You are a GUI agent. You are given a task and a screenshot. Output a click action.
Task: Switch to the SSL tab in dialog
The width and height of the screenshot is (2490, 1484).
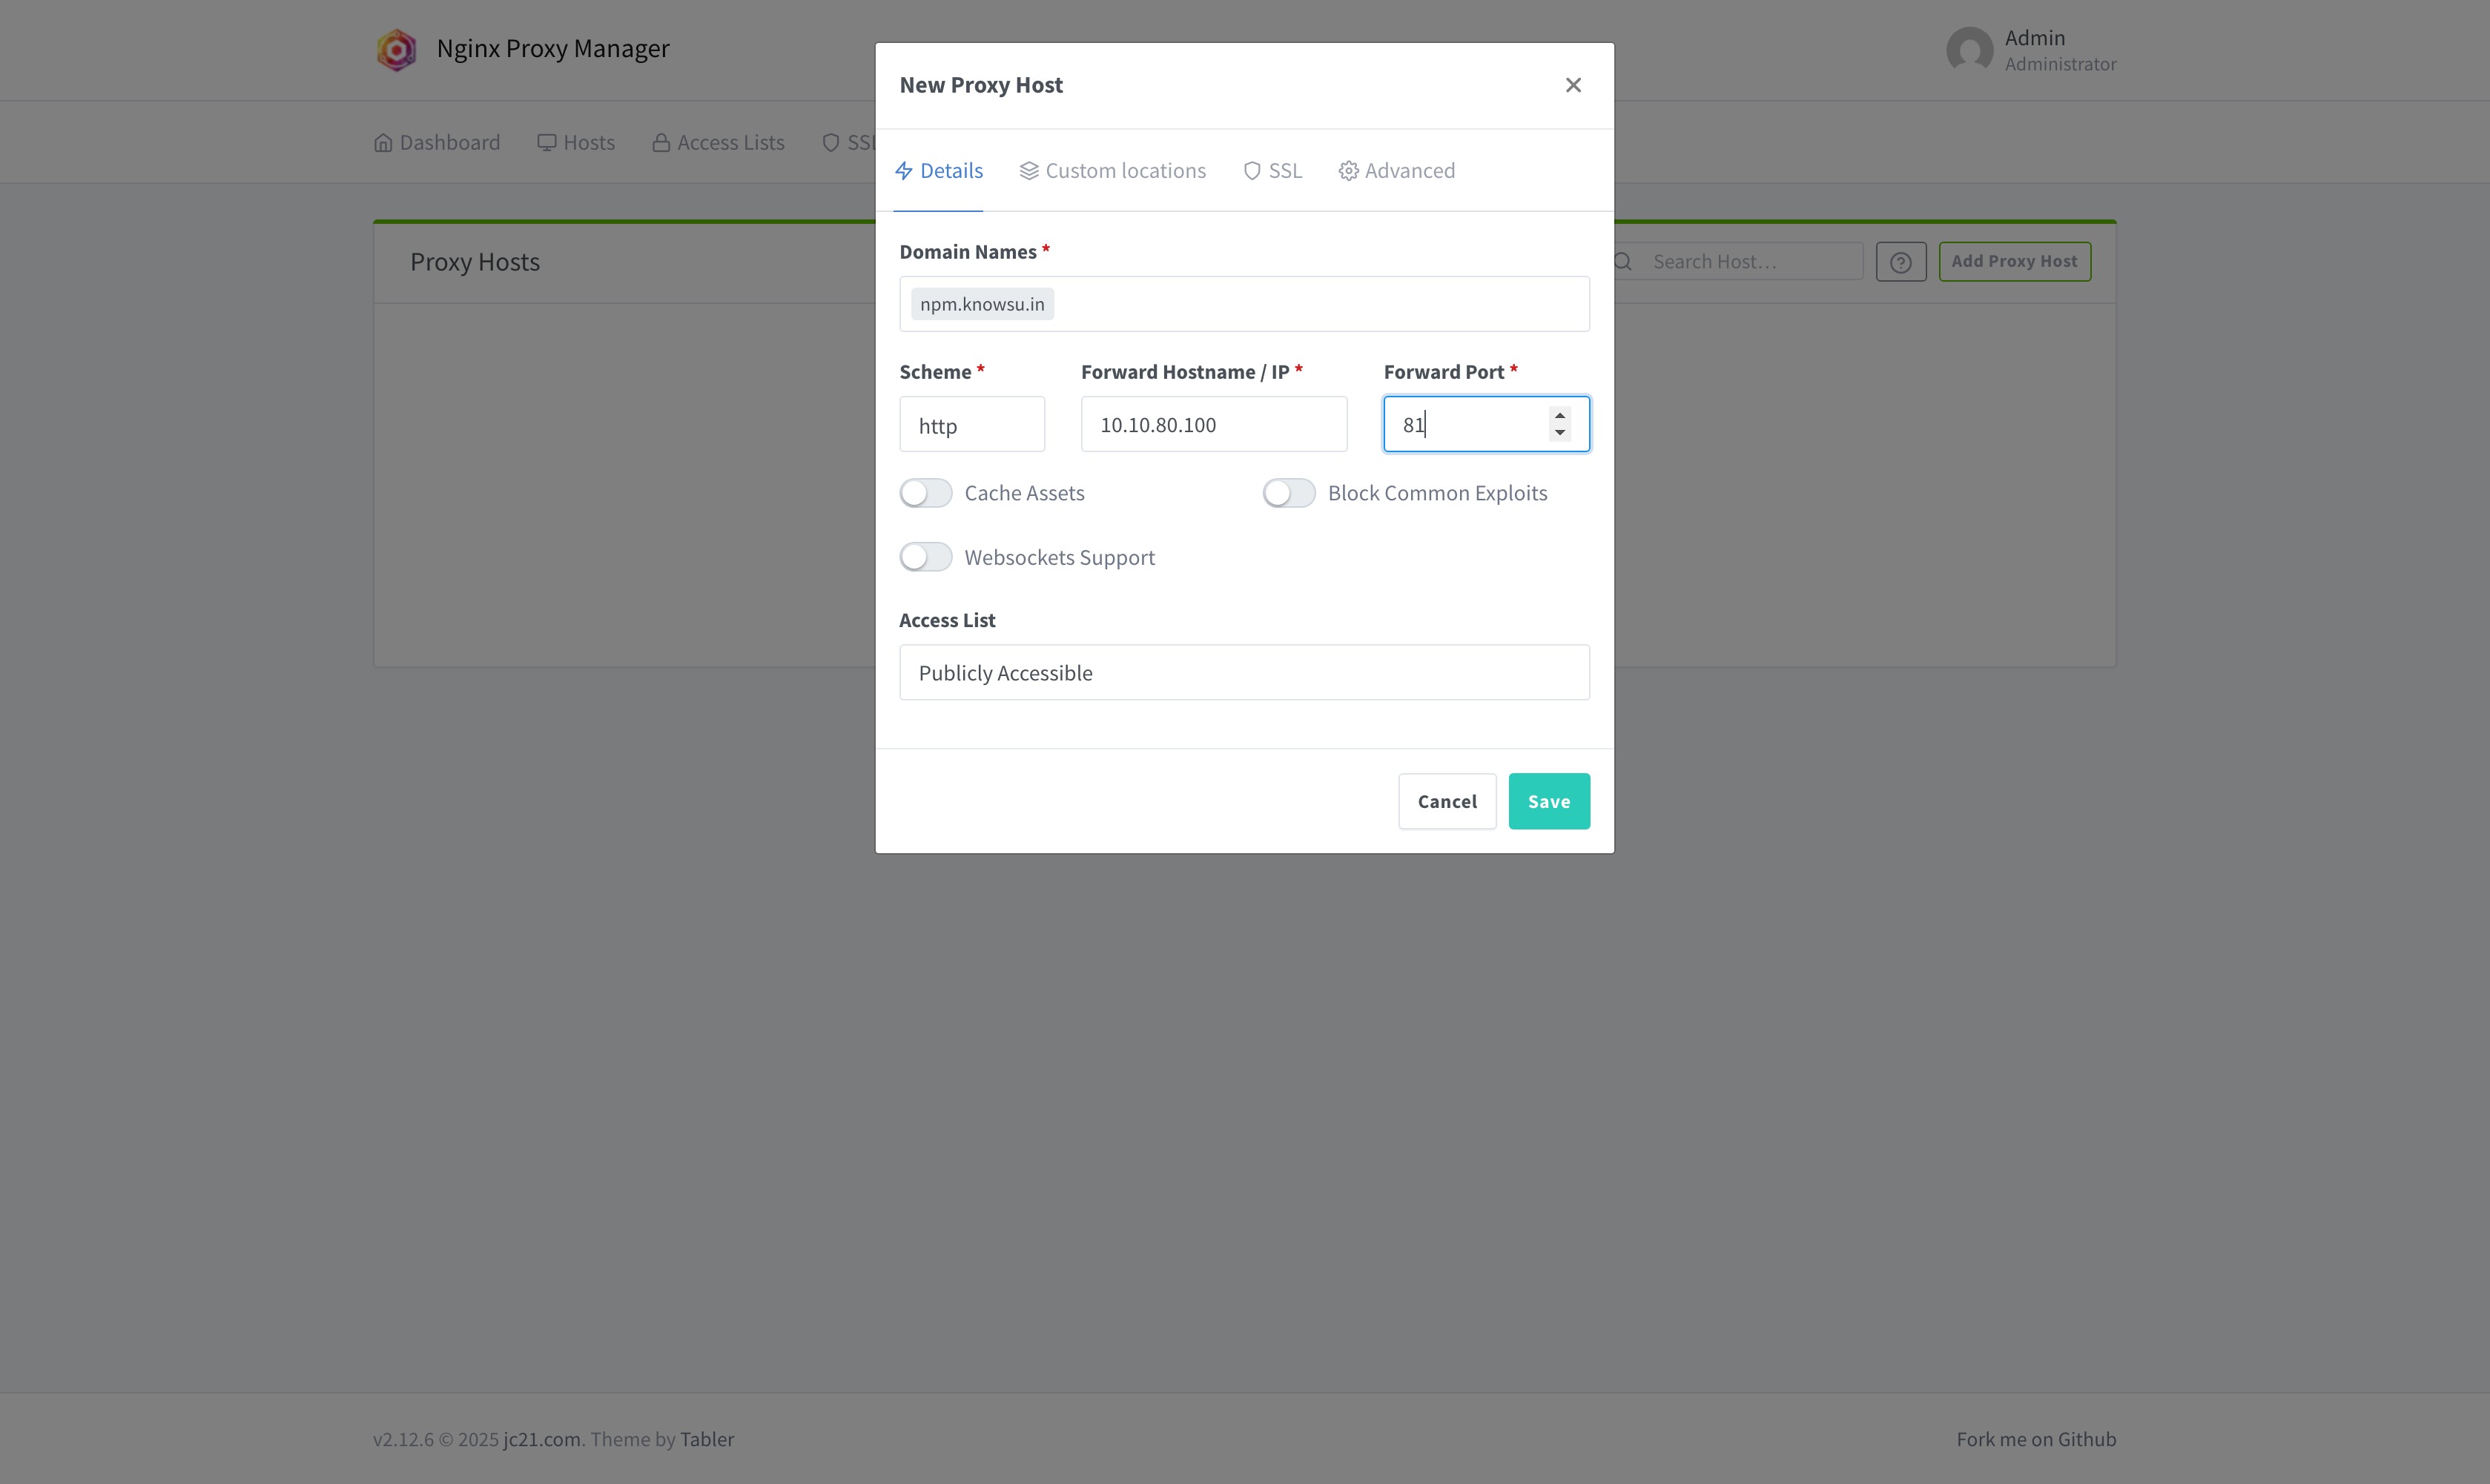(x=1272, y=171)
